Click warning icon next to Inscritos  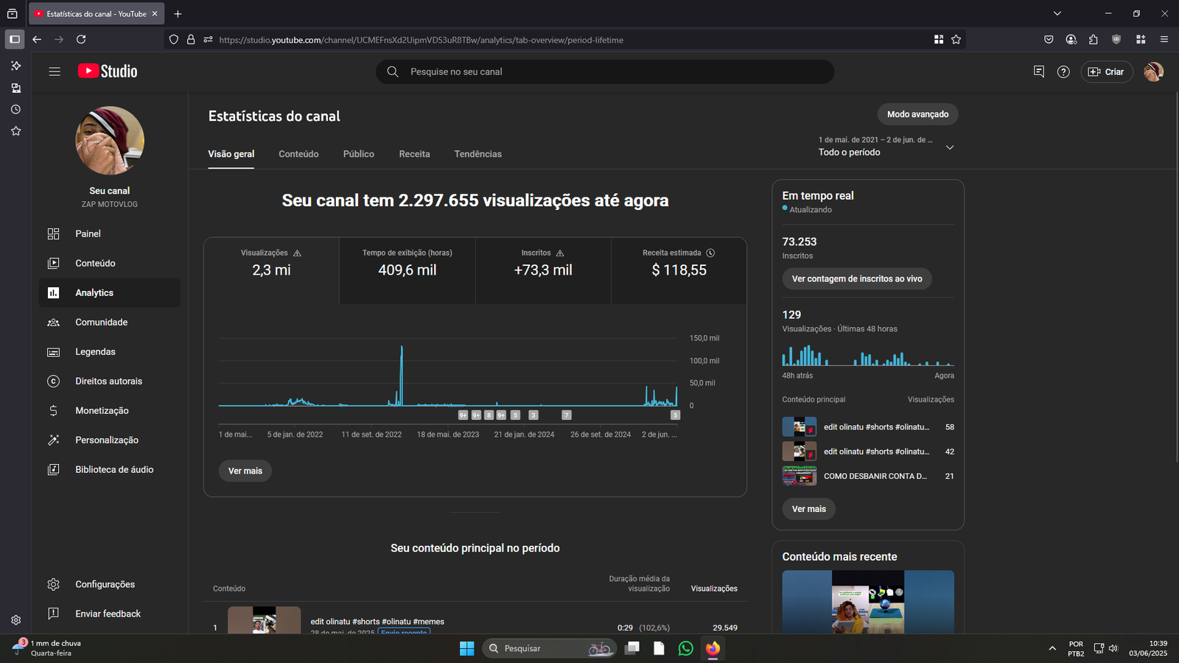coord(560,253)
